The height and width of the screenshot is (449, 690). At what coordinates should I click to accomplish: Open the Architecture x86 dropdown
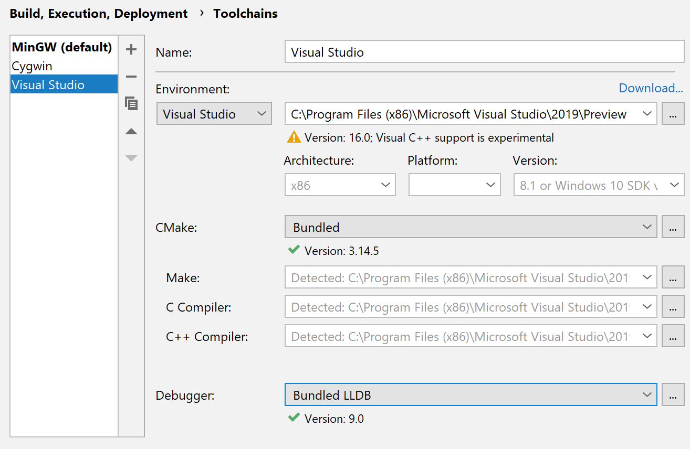pos(340,185)
